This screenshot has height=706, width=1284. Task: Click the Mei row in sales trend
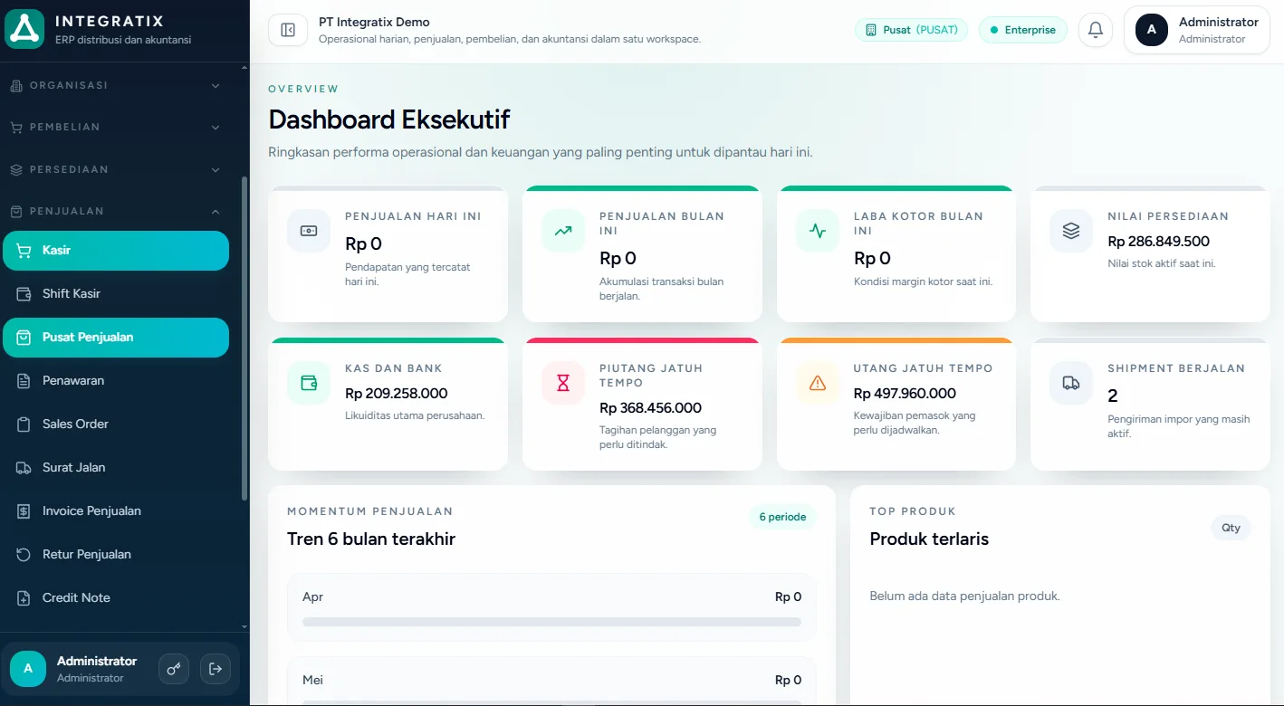(551, 681)
